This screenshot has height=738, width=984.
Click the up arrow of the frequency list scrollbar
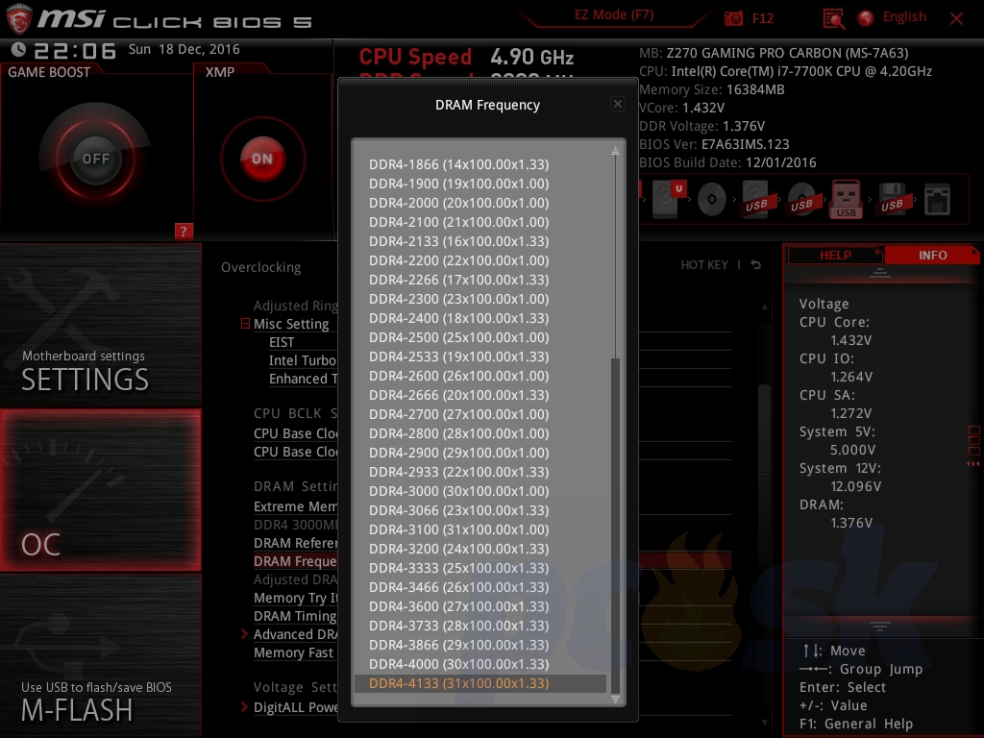coord(615,150)
